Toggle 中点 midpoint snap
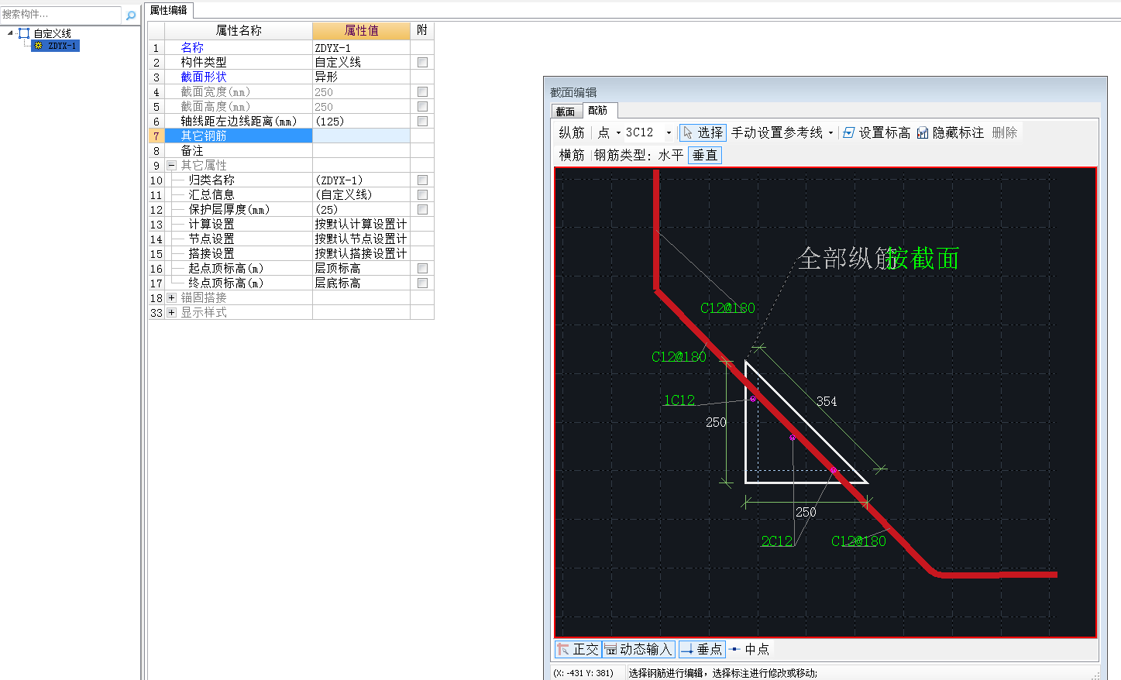 click(x=749, y=649)
